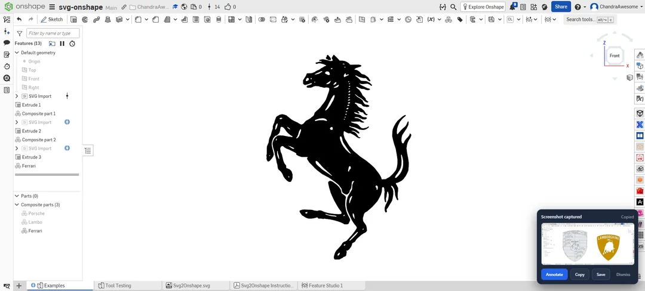Select the Hole tool
Image resolution: width=645 pixels, height=291 pixels.
tap(207, 19)
